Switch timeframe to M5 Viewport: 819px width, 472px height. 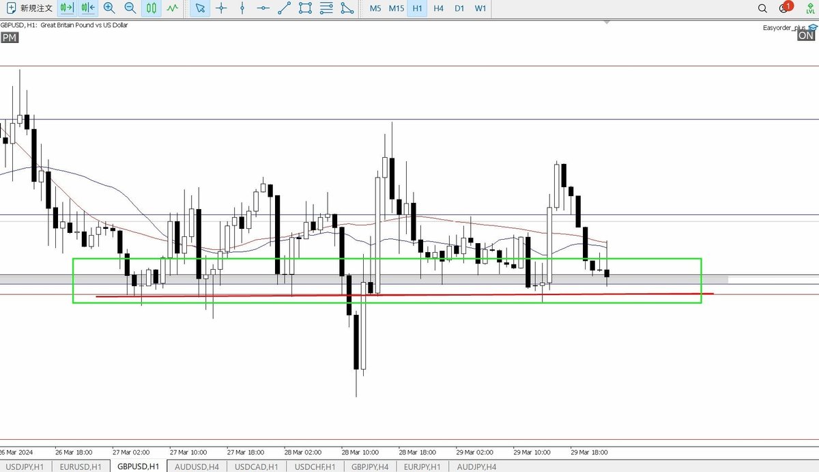click(x=375, y=8)
